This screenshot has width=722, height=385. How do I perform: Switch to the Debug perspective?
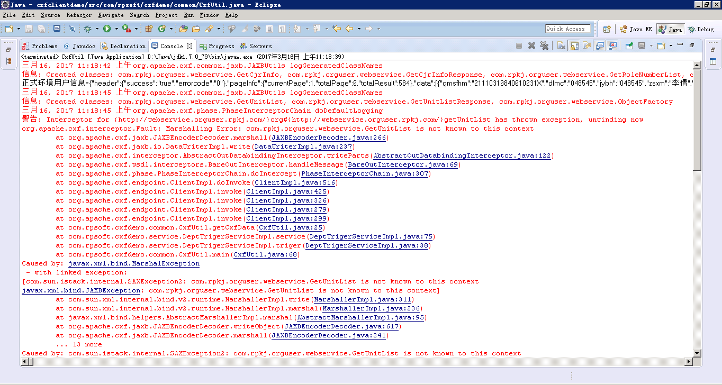[x=701, y=29]
